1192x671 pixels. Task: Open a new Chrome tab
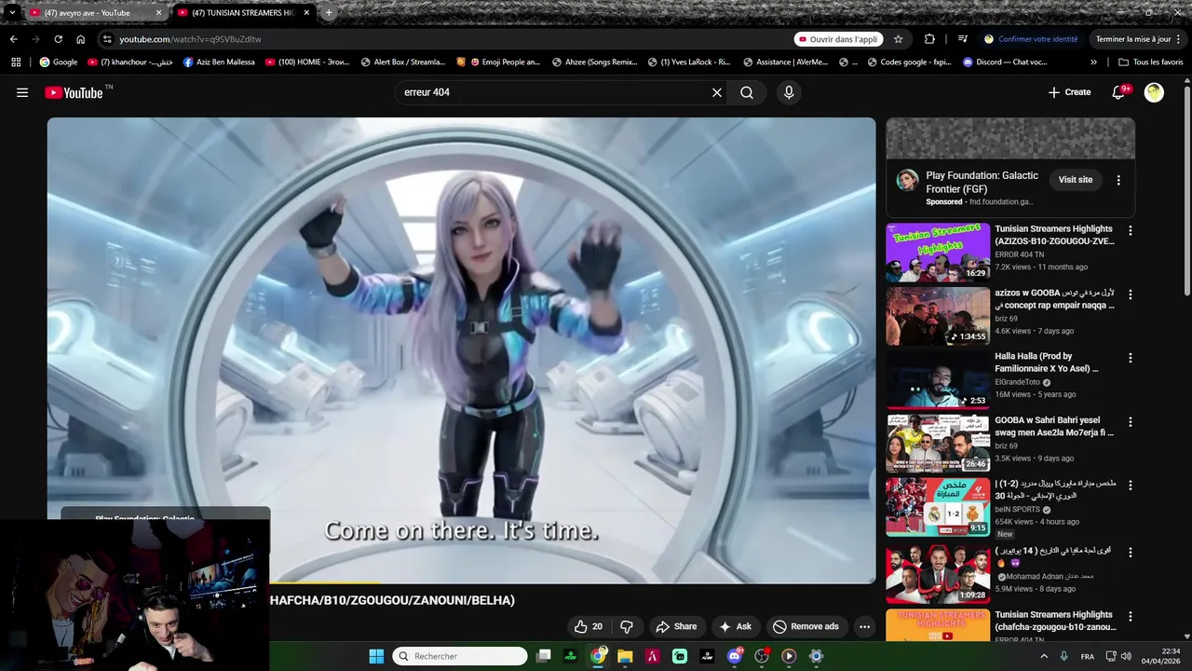(x=328, y=13)
